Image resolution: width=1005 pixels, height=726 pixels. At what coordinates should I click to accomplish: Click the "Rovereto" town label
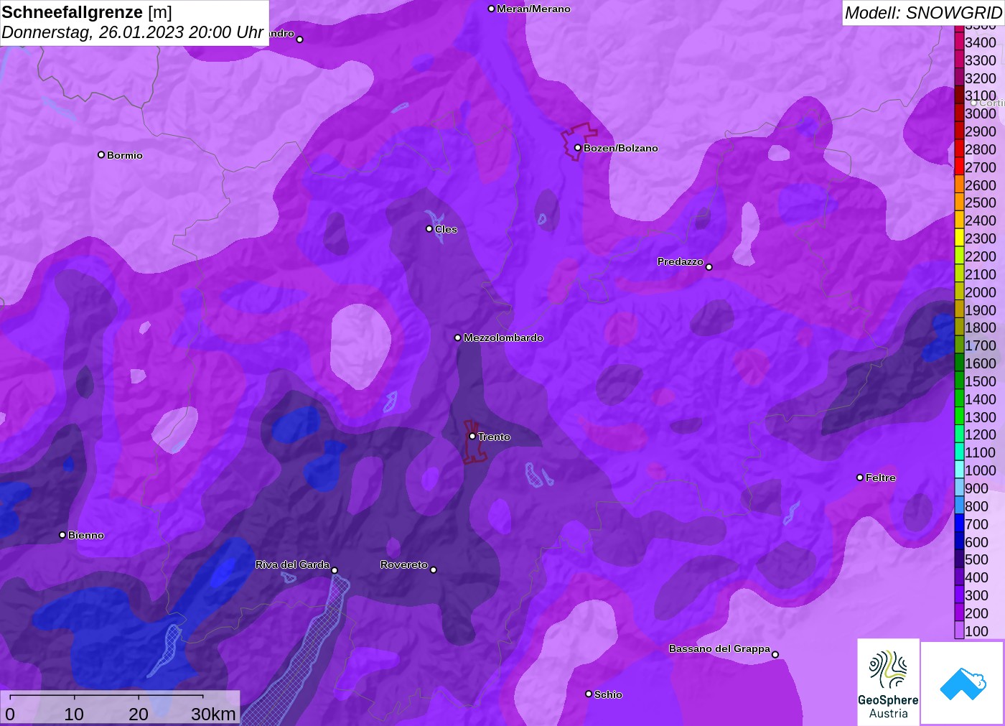[404, 564]
